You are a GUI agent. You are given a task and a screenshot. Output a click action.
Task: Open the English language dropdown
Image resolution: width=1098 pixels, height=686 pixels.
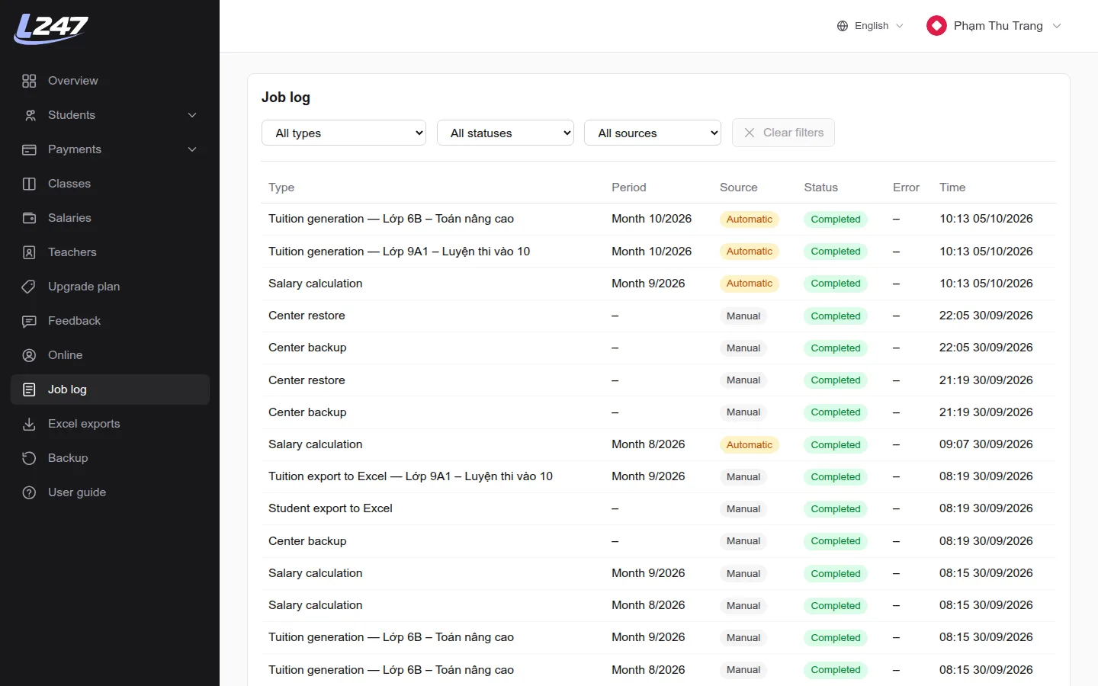click(x=870, y=26)
